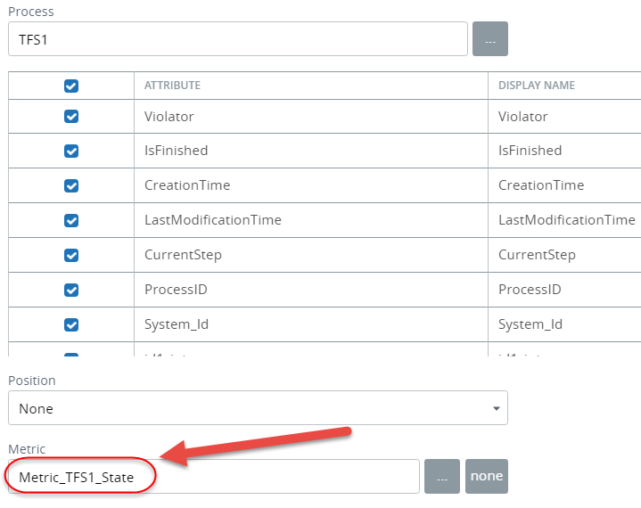This screenshot has width=641, height=508.
Task: Uncheck the ProcessID row checkbox
Action: click(x=71, y=290)
